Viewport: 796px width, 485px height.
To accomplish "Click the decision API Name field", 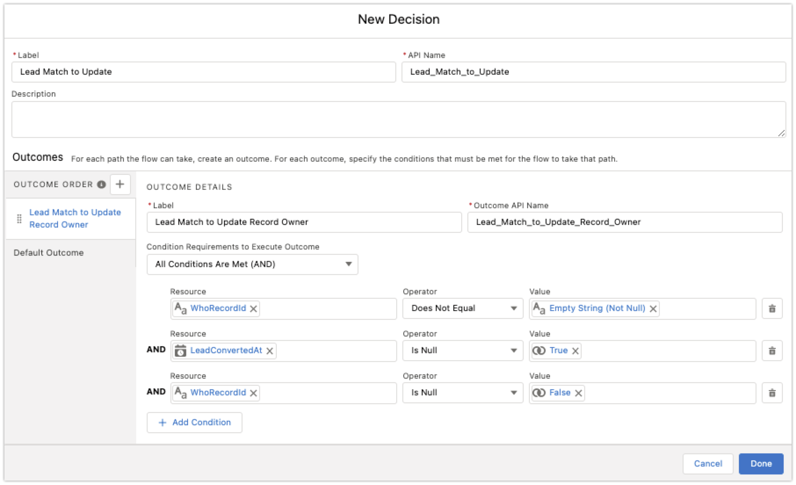I will (593, 72).
